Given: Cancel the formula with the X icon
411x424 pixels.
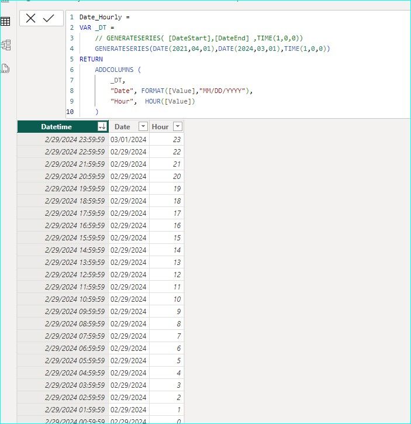Looking at the screenshot, I should (30, 18).
